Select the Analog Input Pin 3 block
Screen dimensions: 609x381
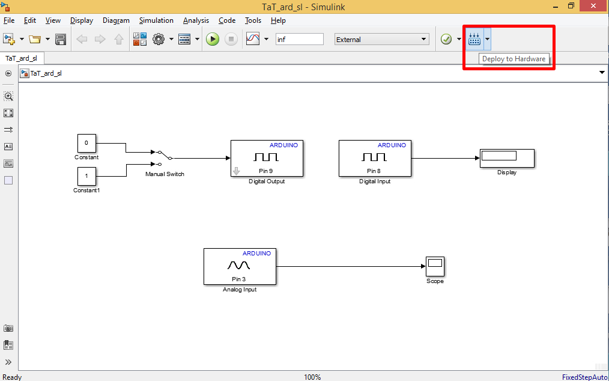(240, 266)
